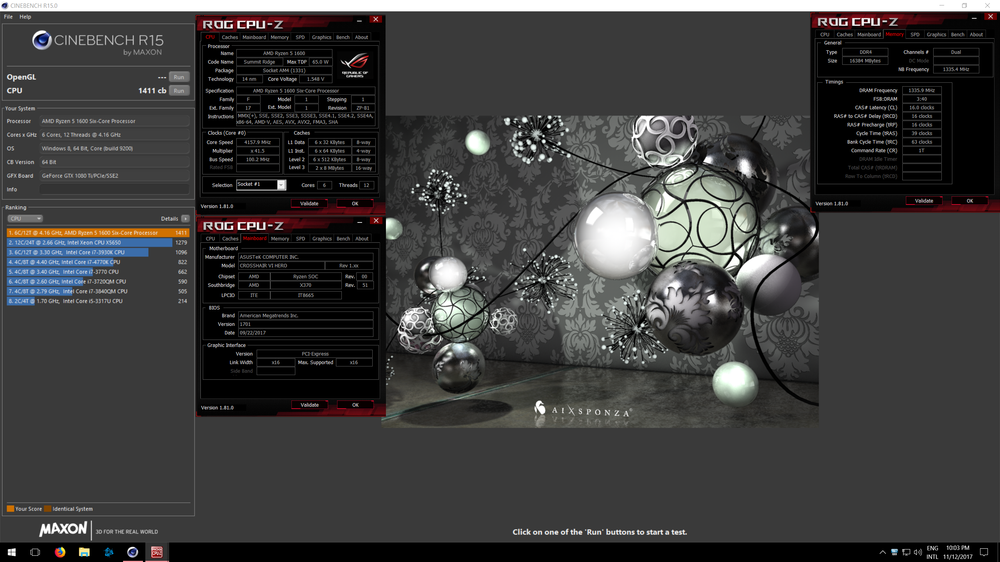This screenshot has height=562, width=1000.
Task: Open the Battle.net taskbar icon
Action: 109,552
